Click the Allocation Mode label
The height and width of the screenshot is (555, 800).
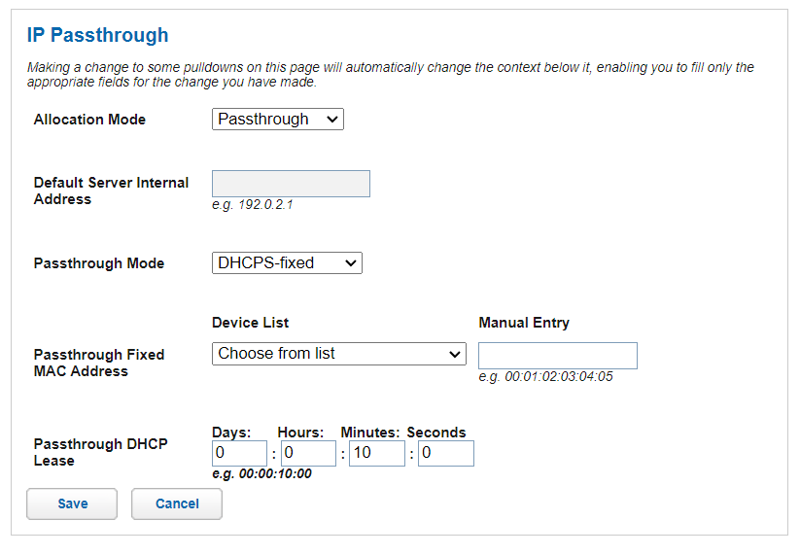(89, 120)
